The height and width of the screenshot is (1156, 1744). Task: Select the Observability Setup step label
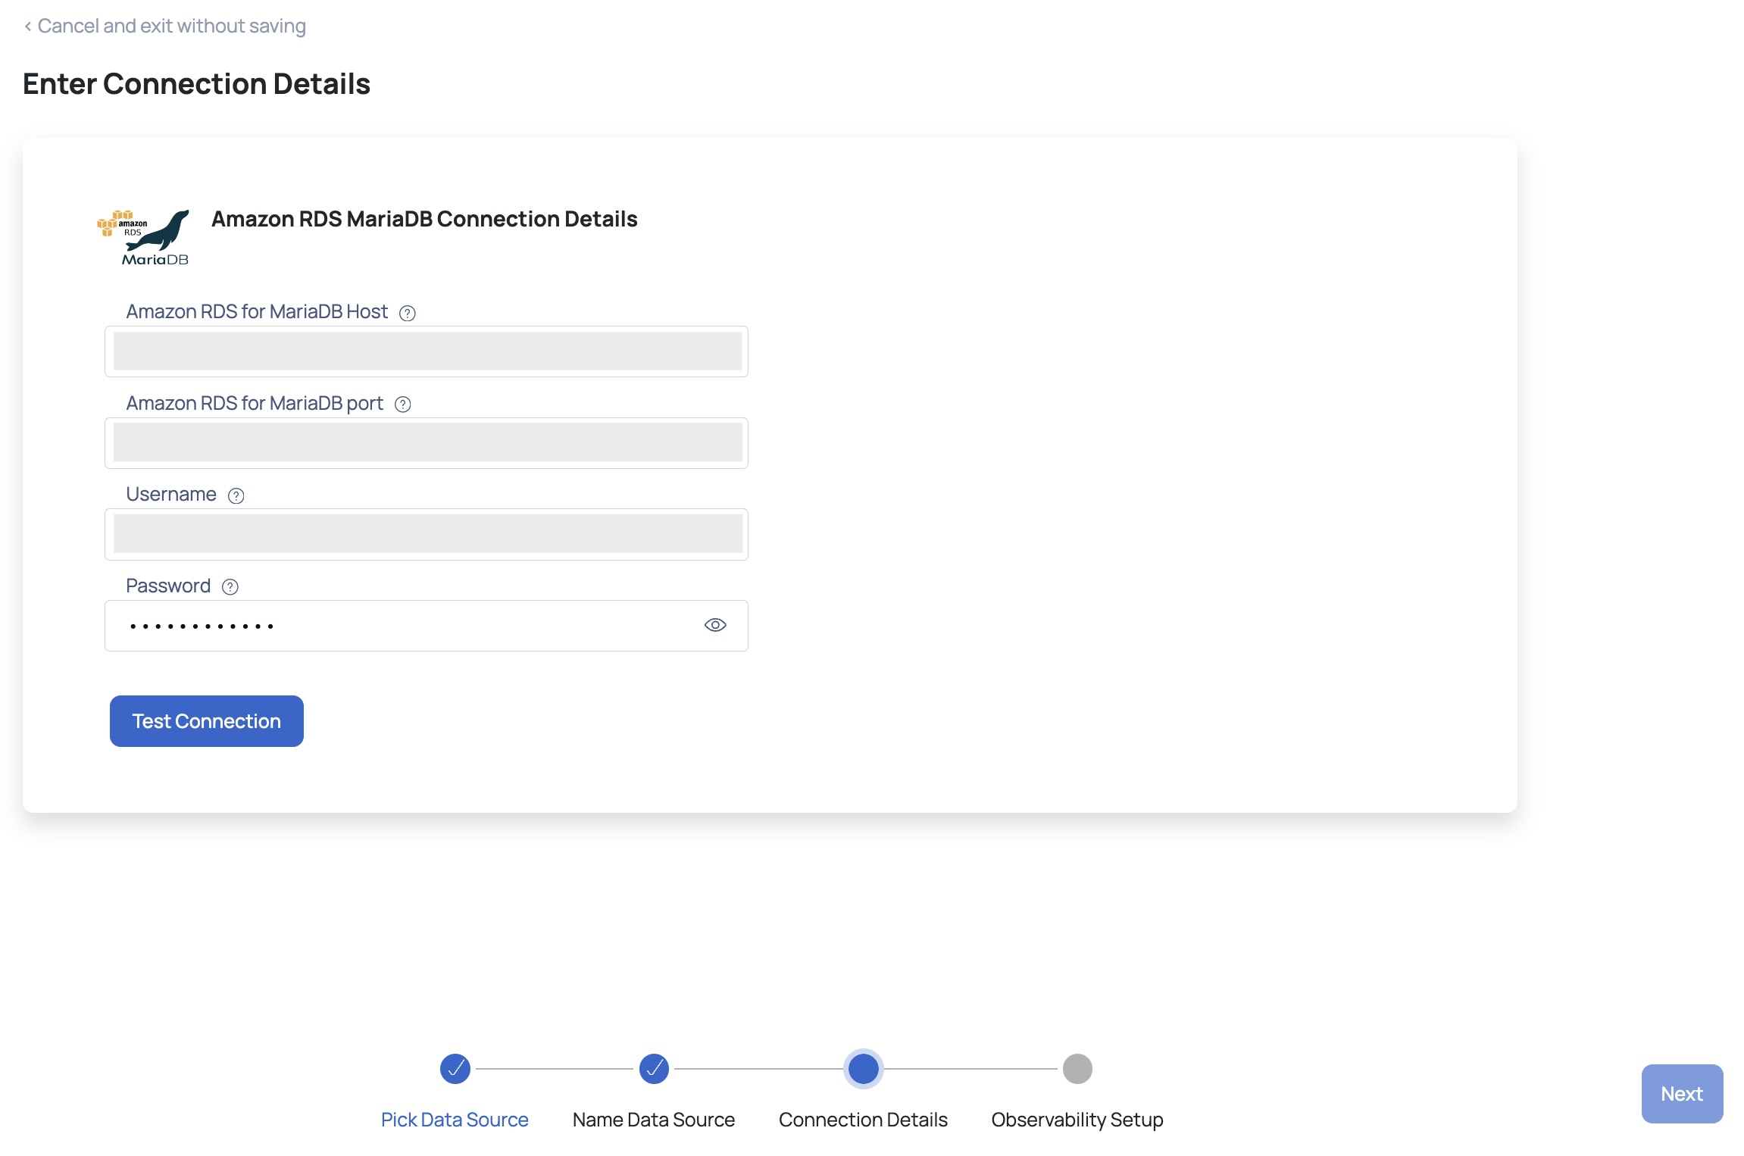(1077, 1120)
